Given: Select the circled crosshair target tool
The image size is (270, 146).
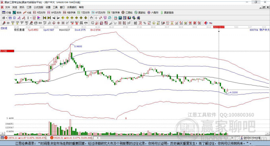Looking at the screenshot, I should pyautogui.click(x=54, y=23).
